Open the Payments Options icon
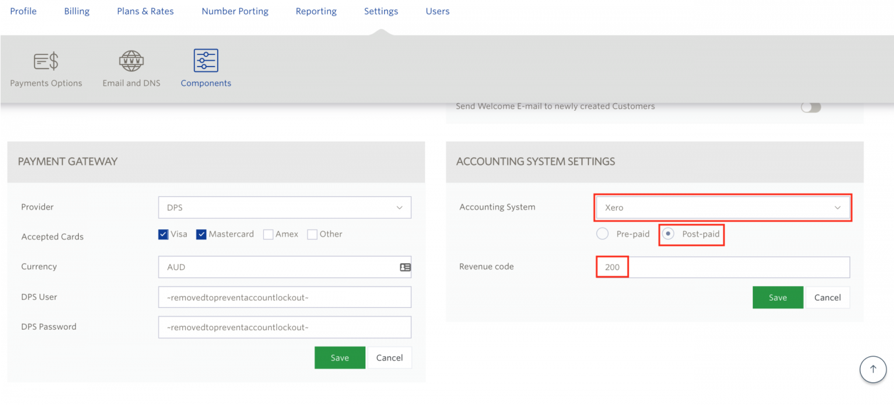 (46, 61)
